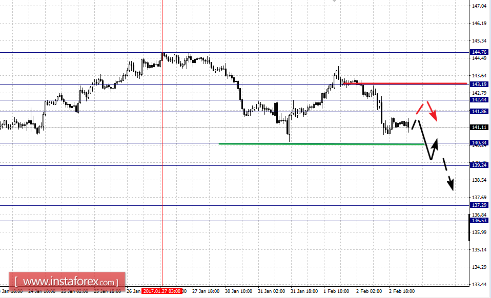The image size is (491, 298).
Task: Click the 137.29 price level label
Action: [479, 205]
